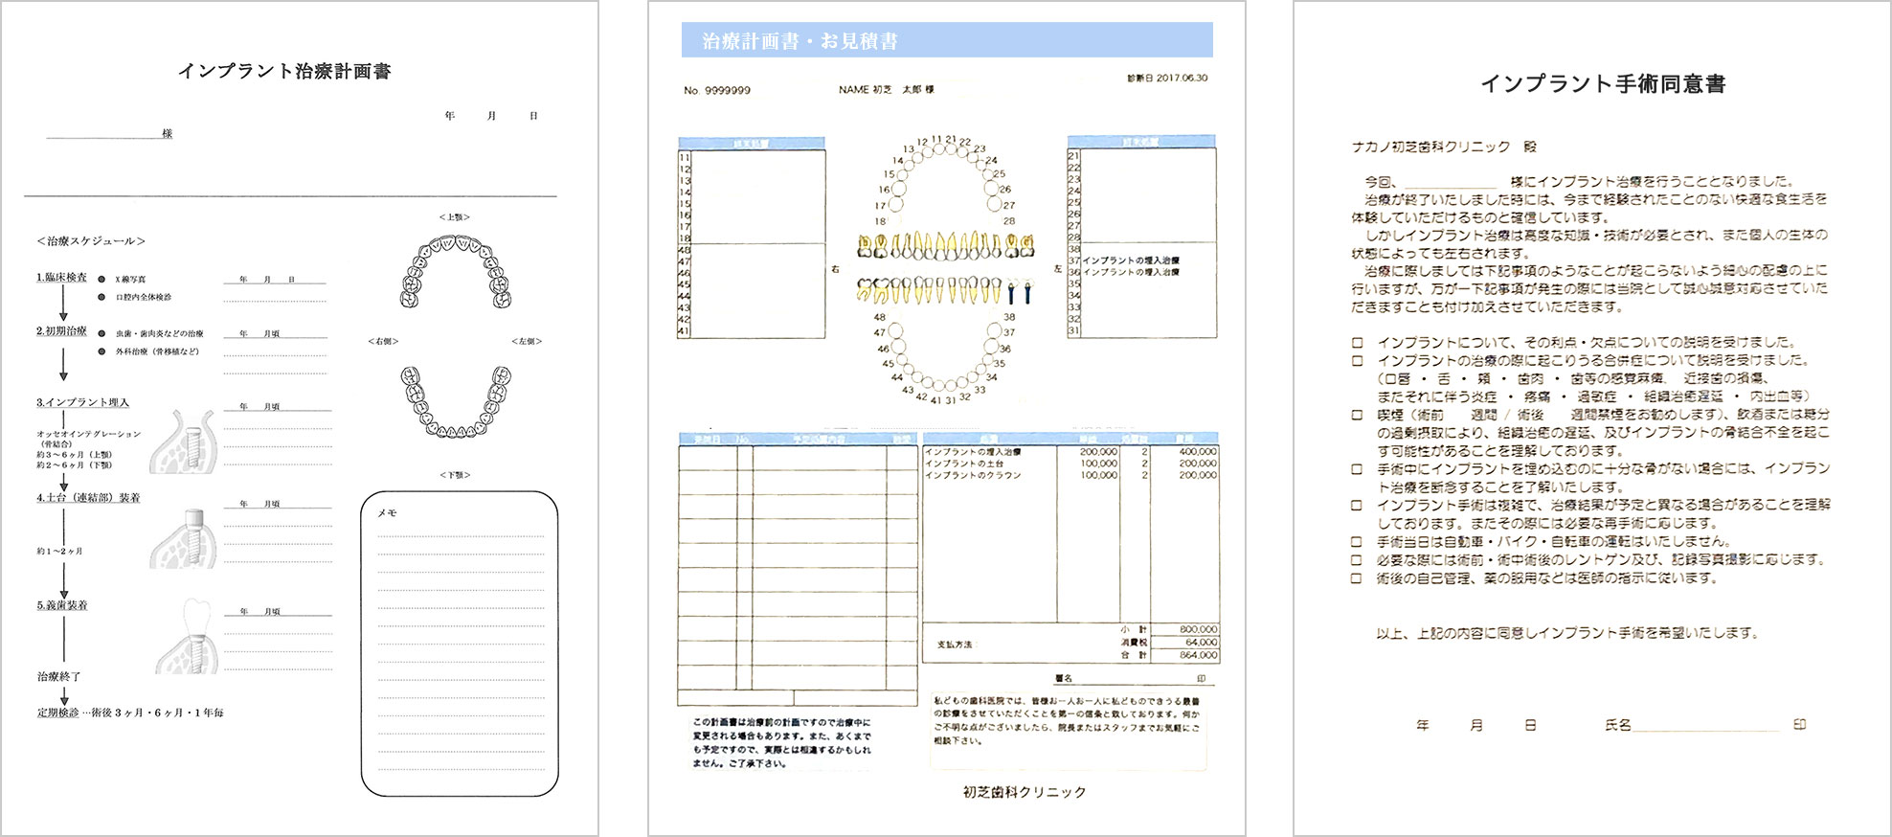Click the tooth 37 row インプラントの埋入治療

pyautogui.click(x=1131, y=260)
